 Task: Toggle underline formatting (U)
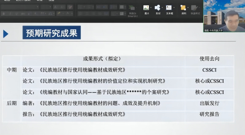coord(16,13)
